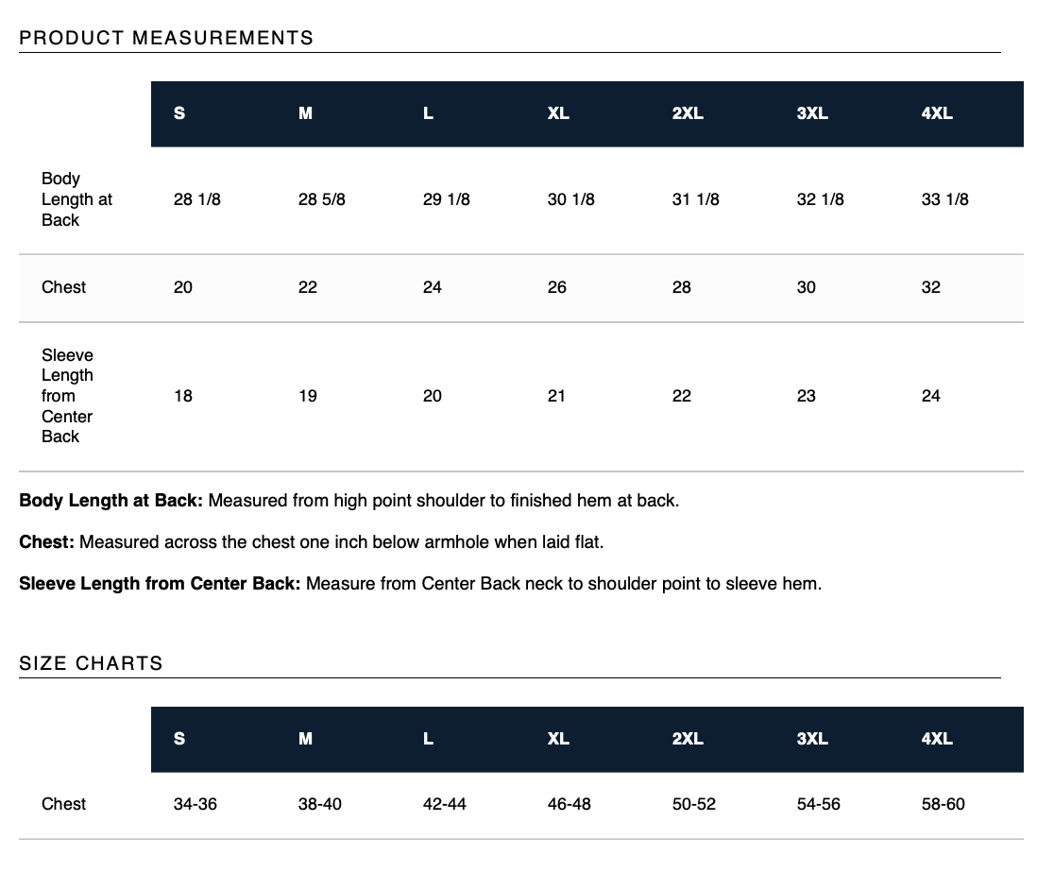1054x873 pixels.
Task: Click the 28 5/8 body length value
Action: [x=322, y=199]
